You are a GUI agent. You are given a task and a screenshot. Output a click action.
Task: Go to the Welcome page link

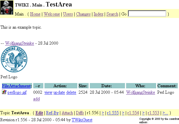click(52, 14)
